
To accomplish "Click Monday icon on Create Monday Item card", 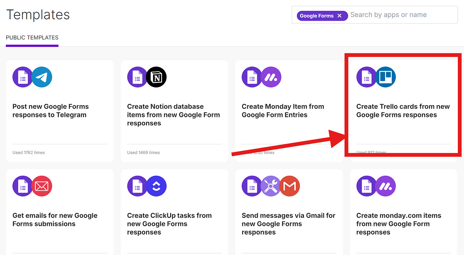I will [x=271, y=77].
